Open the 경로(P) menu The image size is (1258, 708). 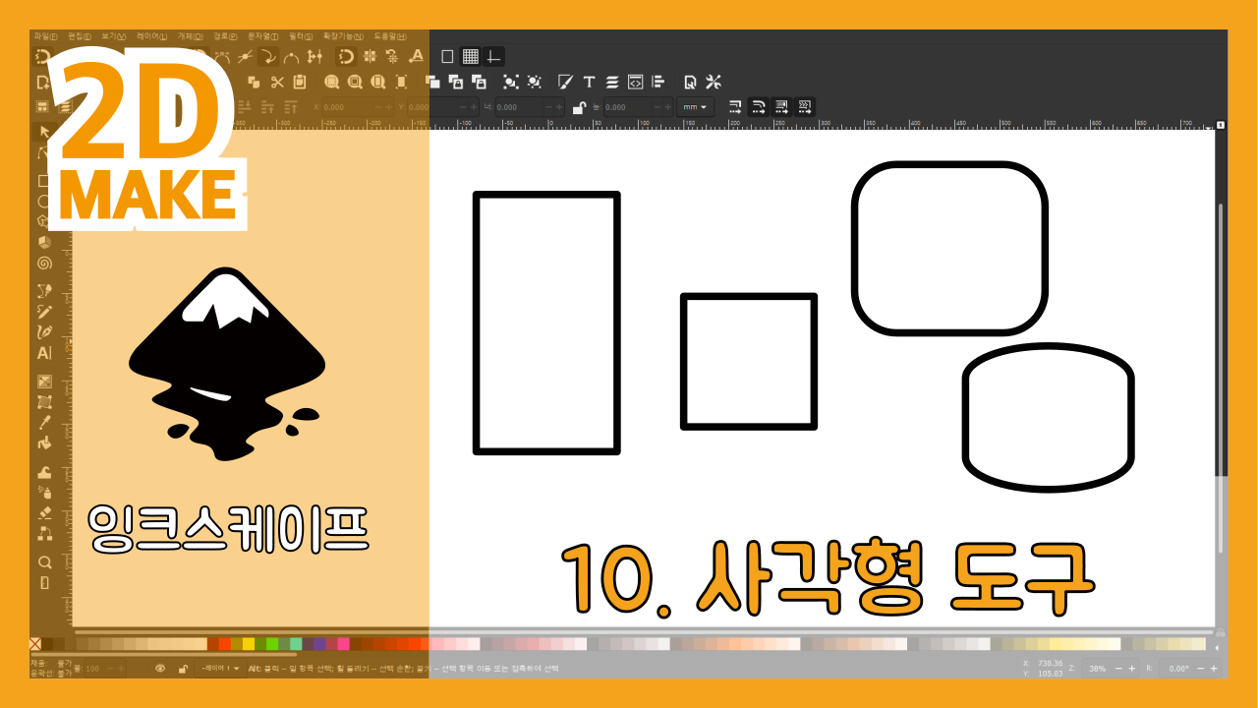(x=226, y=35)
